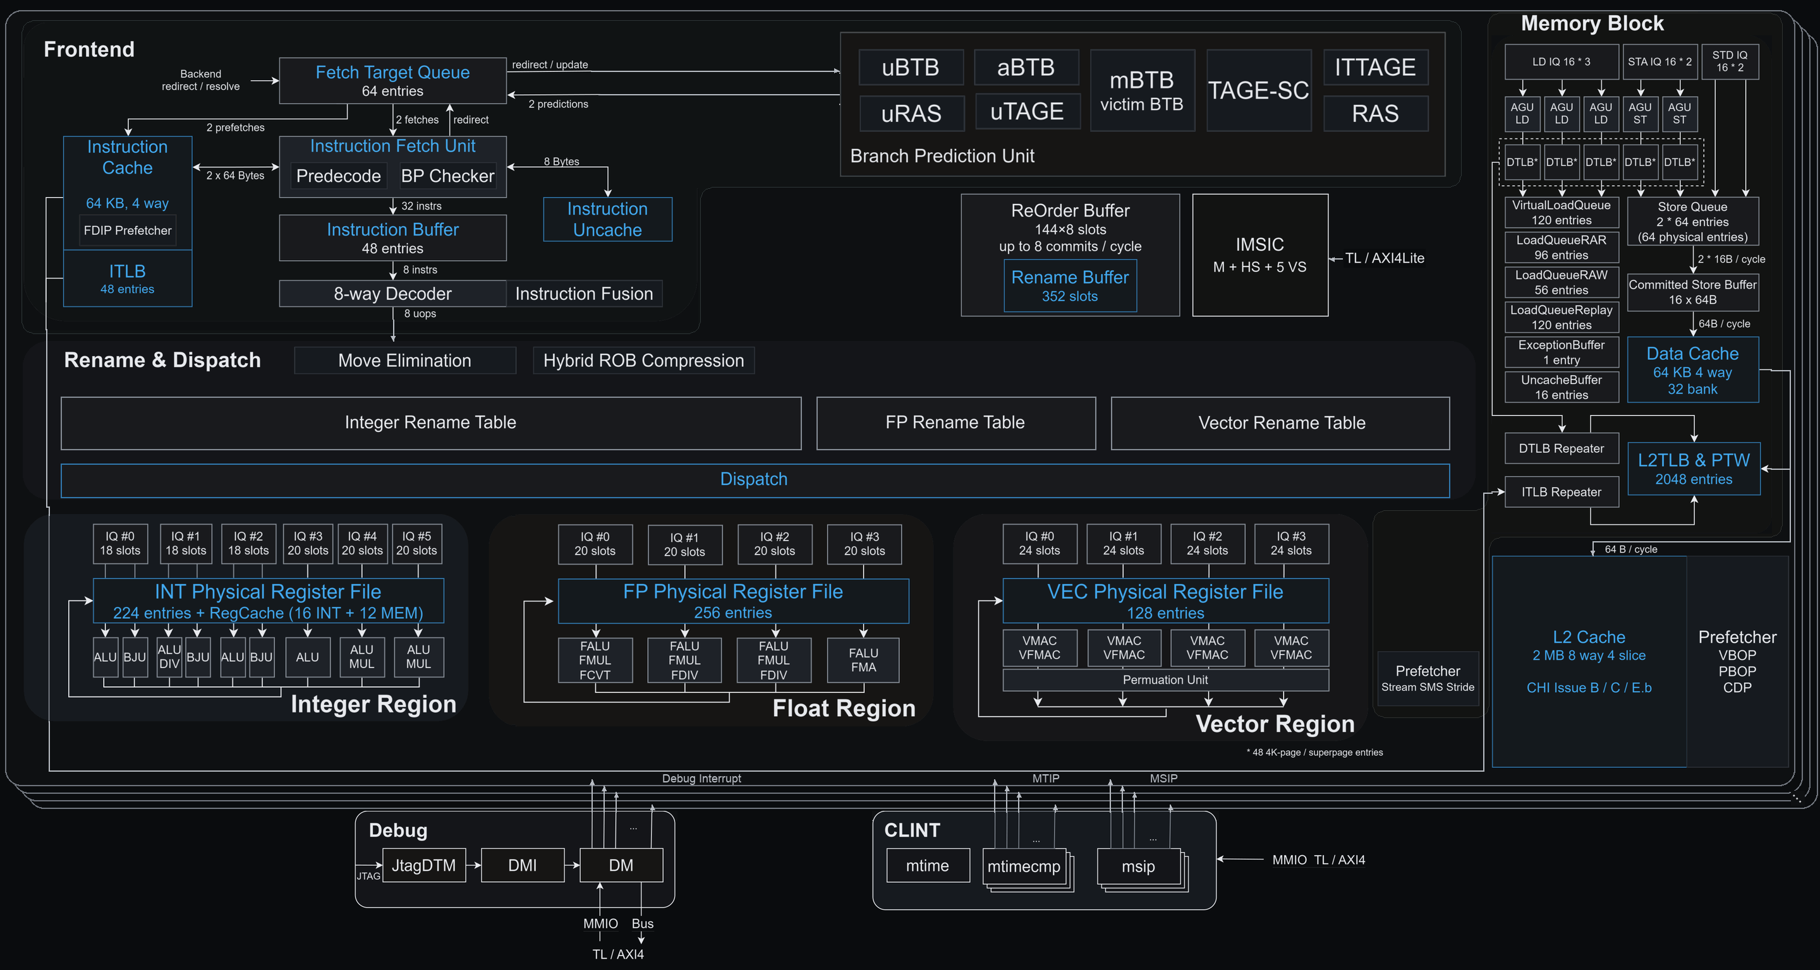Click the FP Rename Table
This screenshot has width=1820, height=970.
click(955, 423)
